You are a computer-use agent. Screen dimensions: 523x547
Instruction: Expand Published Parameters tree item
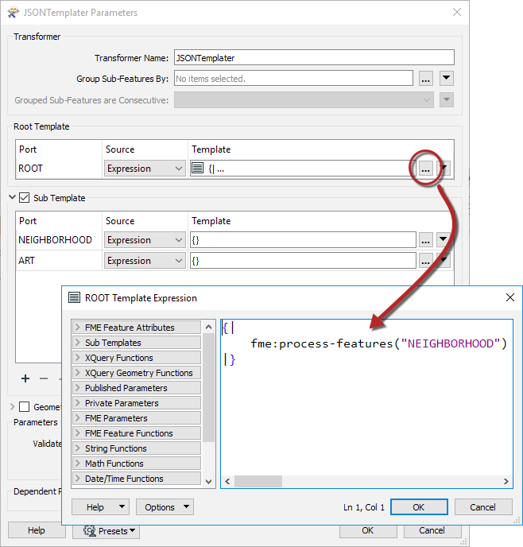(x=137, y=388)
